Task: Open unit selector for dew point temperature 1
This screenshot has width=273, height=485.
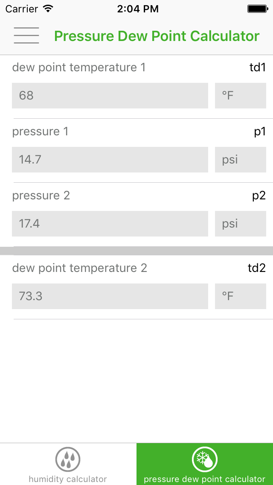Action: click(240, 96)
